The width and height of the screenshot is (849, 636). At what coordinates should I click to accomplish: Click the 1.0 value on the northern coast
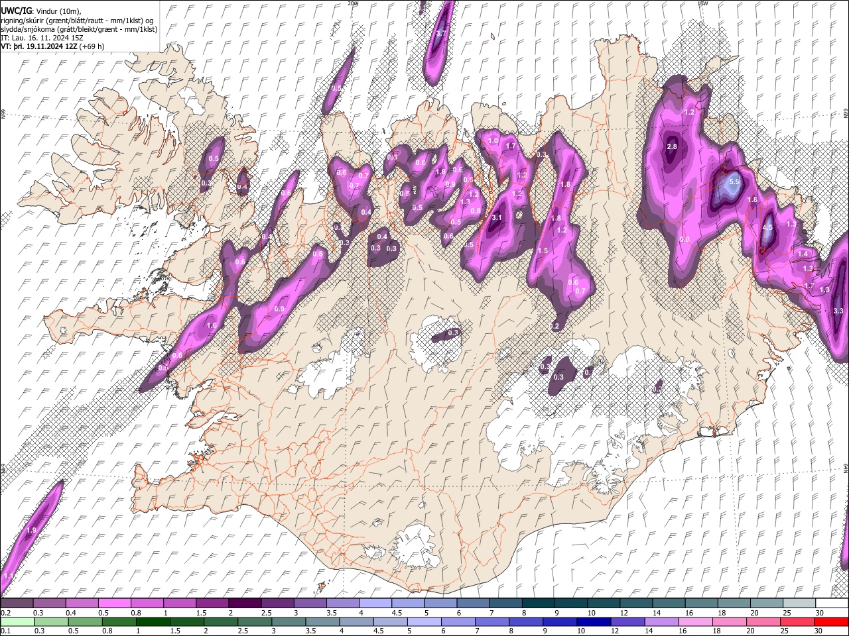tap(493, 141)
